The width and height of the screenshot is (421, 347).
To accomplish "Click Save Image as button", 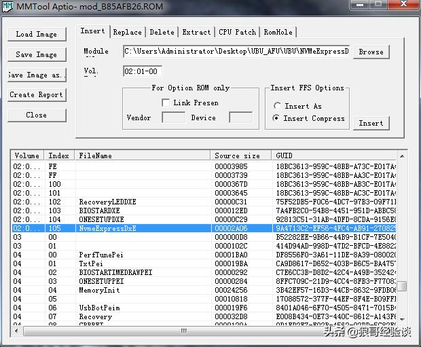I will (37, 75).
